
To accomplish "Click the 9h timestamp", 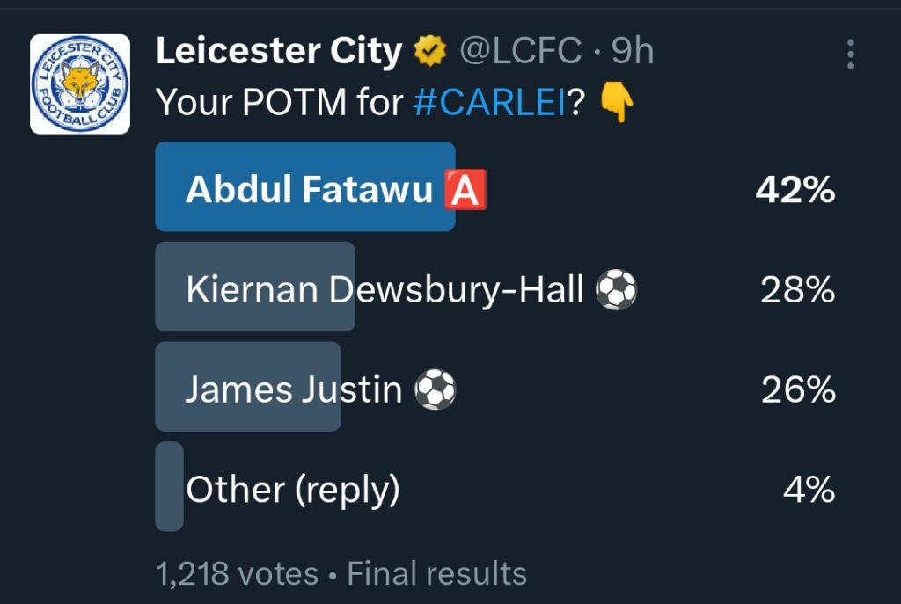I will [x=633, y=53].
